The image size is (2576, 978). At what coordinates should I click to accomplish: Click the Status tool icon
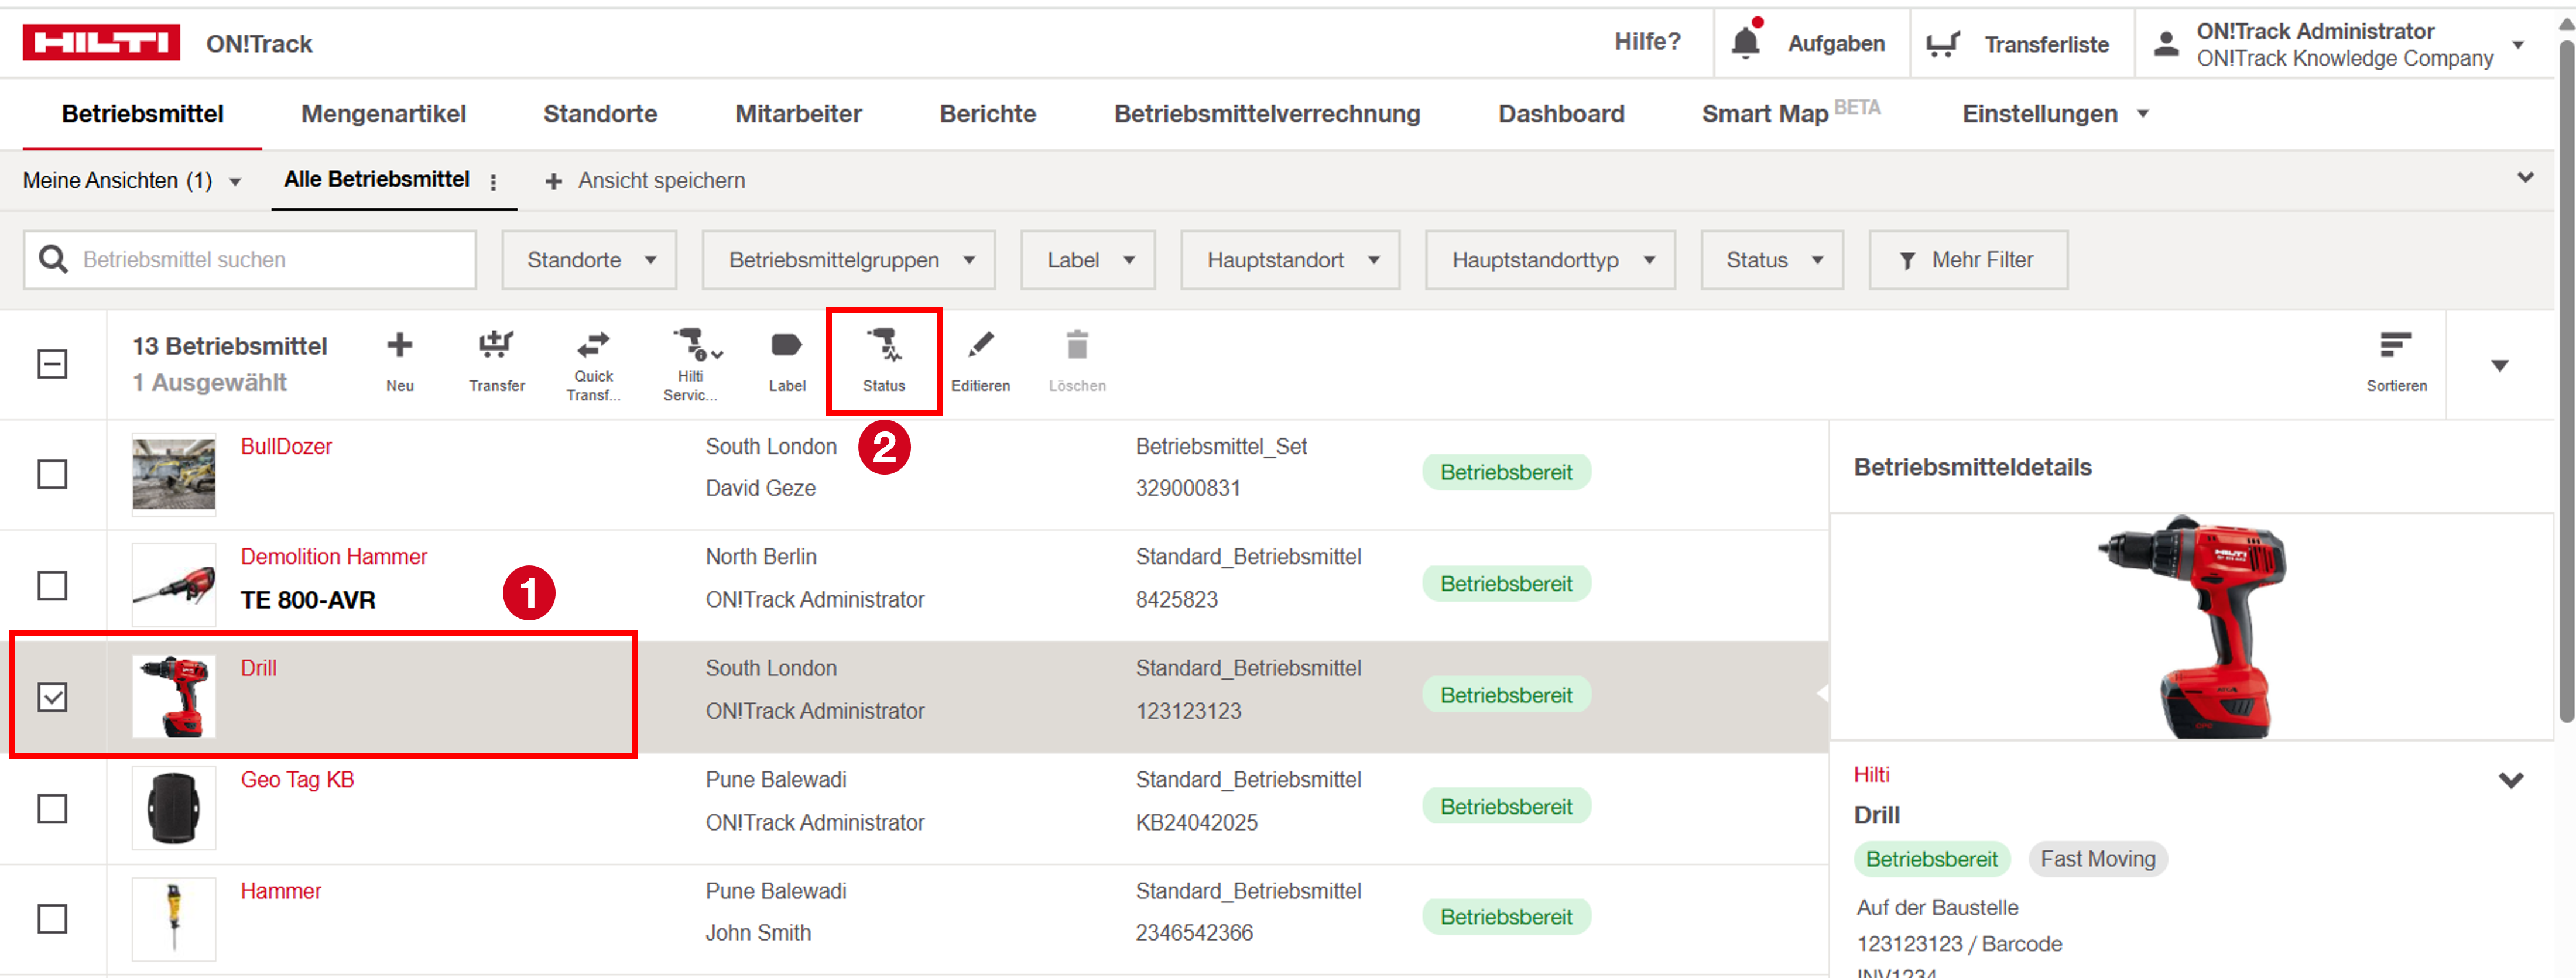point(883,347)
